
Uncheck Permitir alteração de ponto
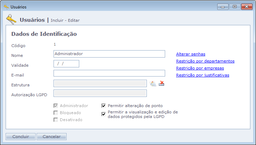104,105
